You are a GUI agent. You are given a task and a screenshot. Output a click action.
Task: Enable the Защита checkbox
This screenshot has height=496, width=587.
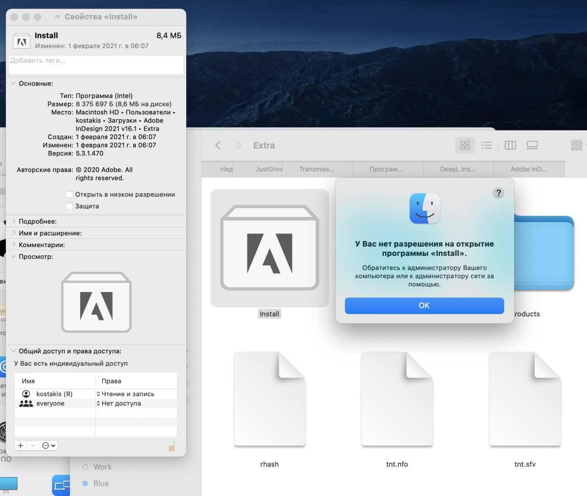click(69, 206)
